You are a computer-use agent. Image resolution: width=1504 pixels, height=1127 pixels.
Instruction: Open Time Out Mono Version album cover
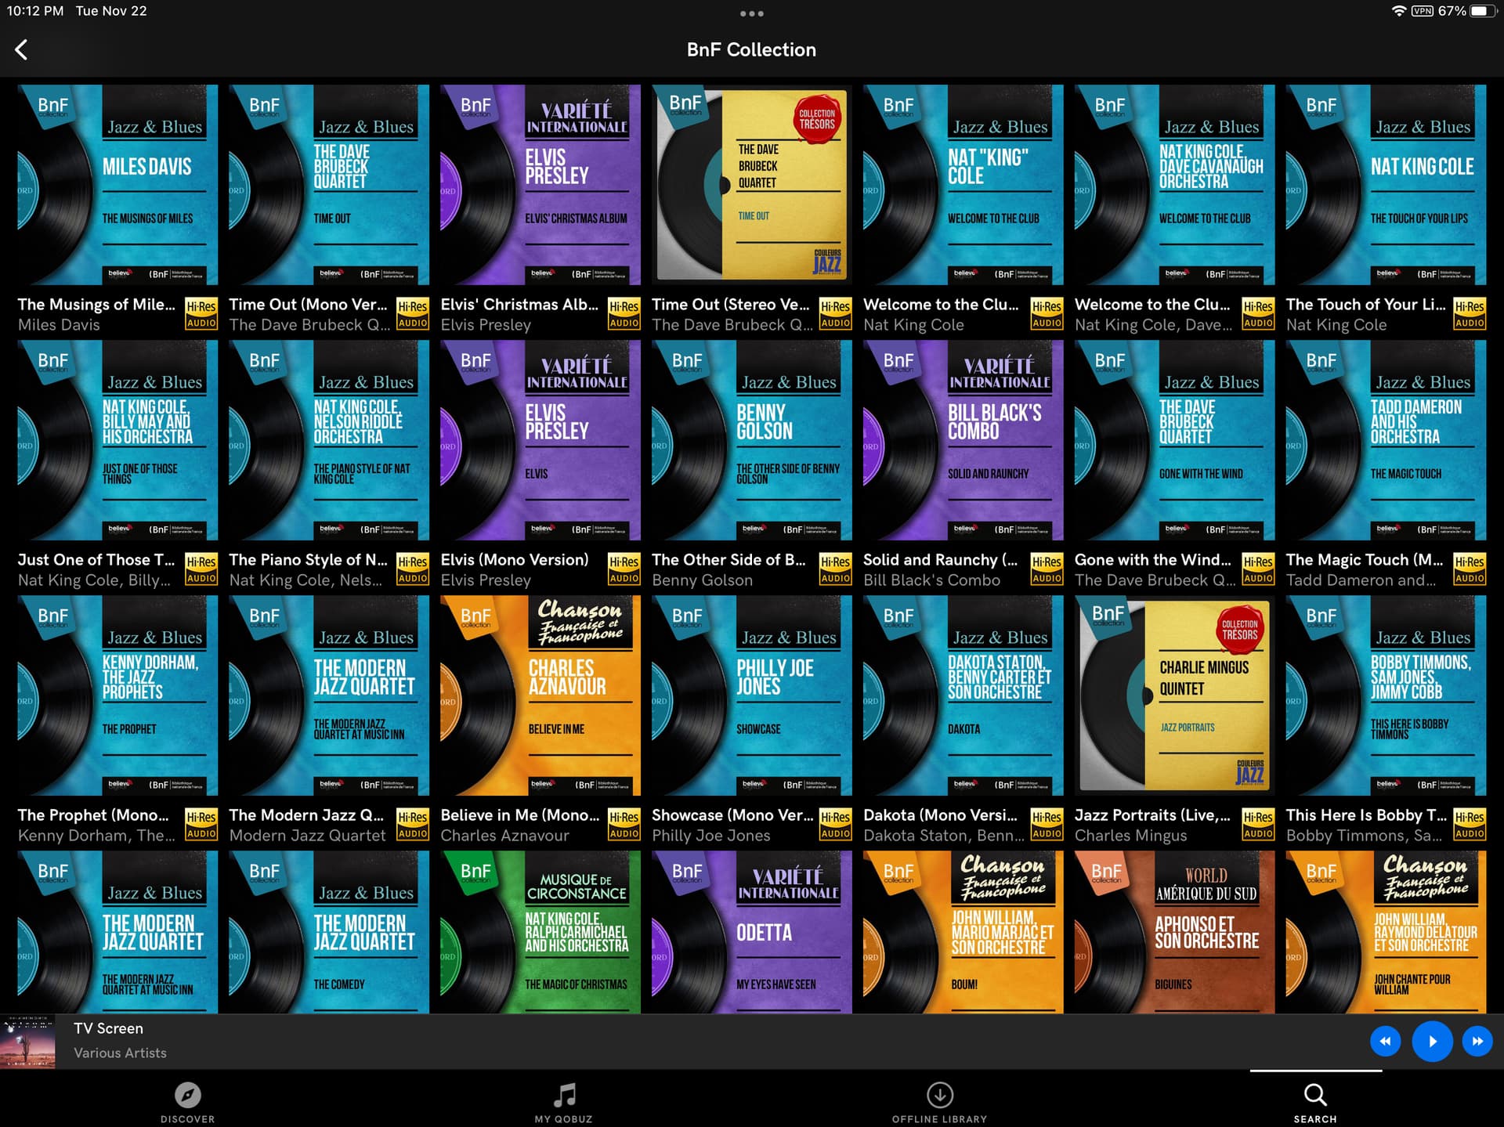[x=329, y=185]
